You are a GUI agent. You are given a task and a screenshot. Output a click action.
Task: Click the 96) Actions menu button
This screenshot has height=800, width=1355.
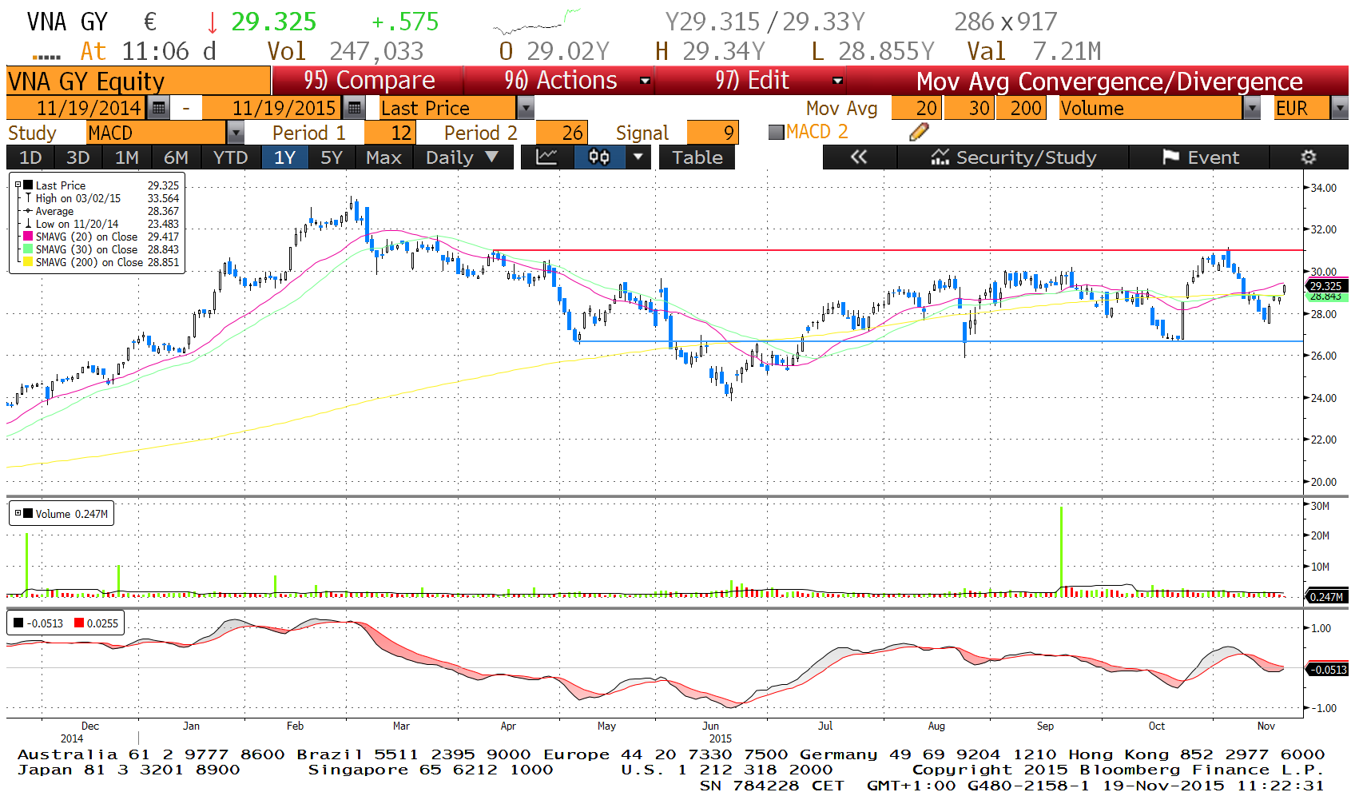coord(560,81)
